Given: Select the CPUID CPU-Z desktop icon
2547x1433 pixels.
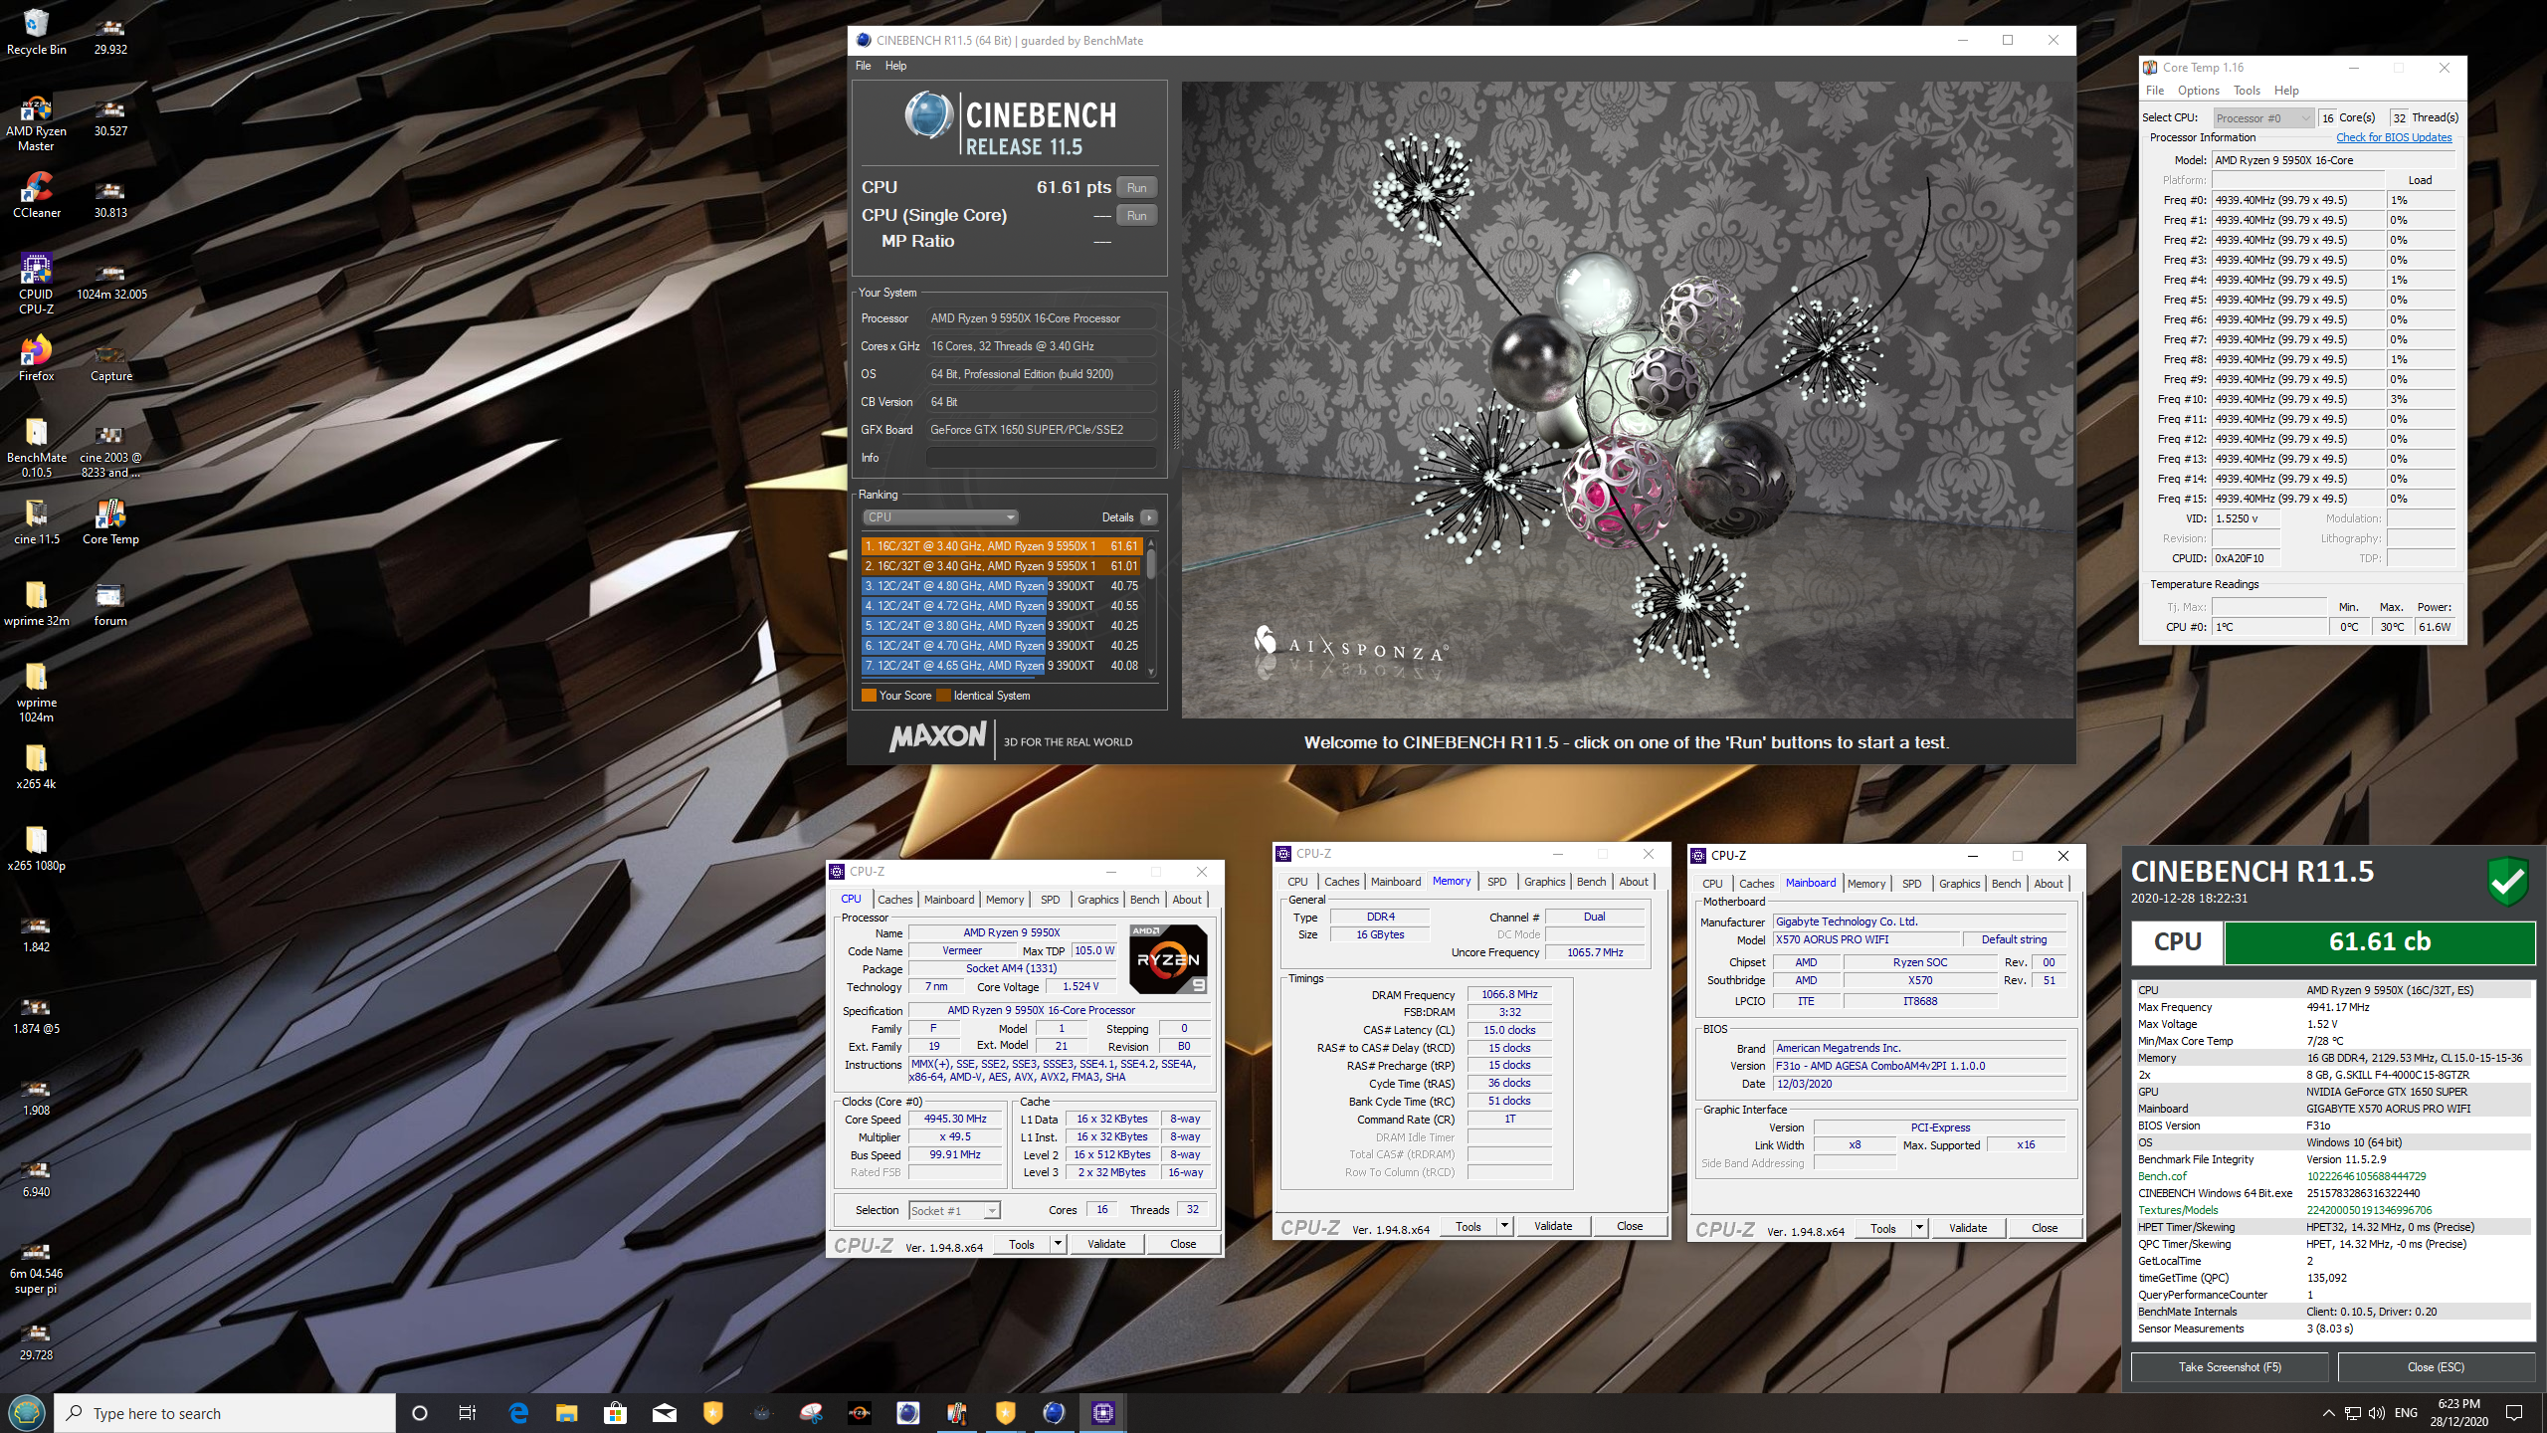Looking at the screenshot, I should click(36, 284).
